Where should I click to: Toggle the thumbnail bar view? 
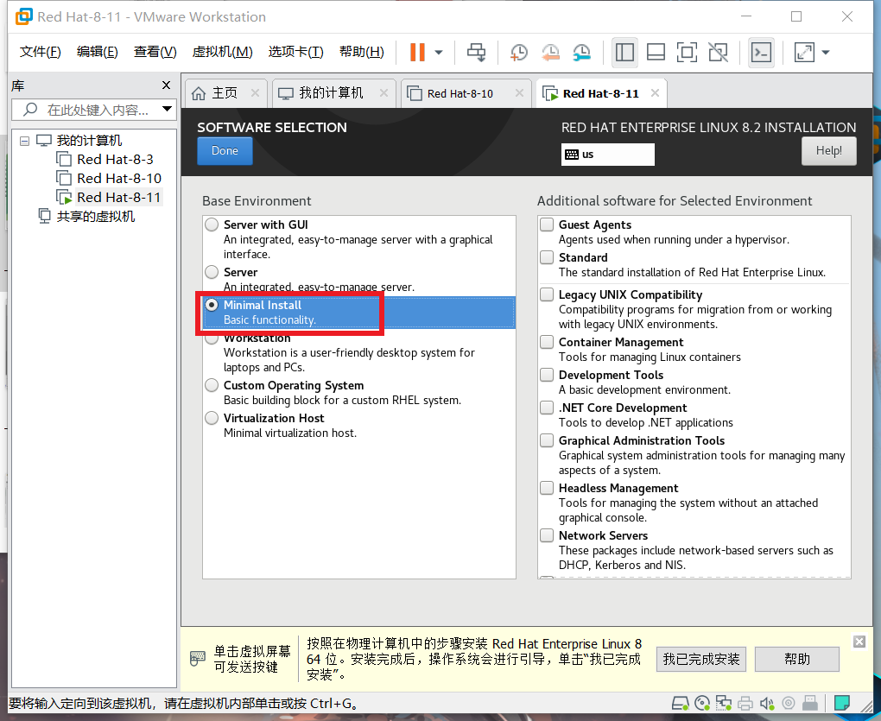656,52
